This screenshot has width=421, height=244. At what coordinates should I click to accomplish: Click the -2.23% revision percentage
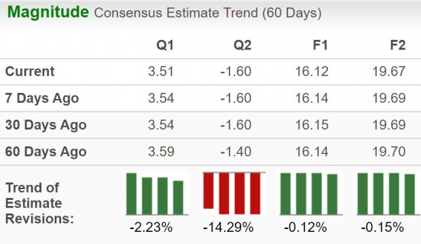151,228
